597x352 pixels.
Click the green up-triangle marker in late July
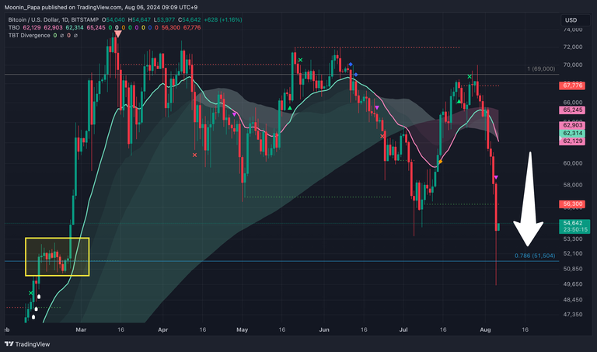[x=460, y=101]
